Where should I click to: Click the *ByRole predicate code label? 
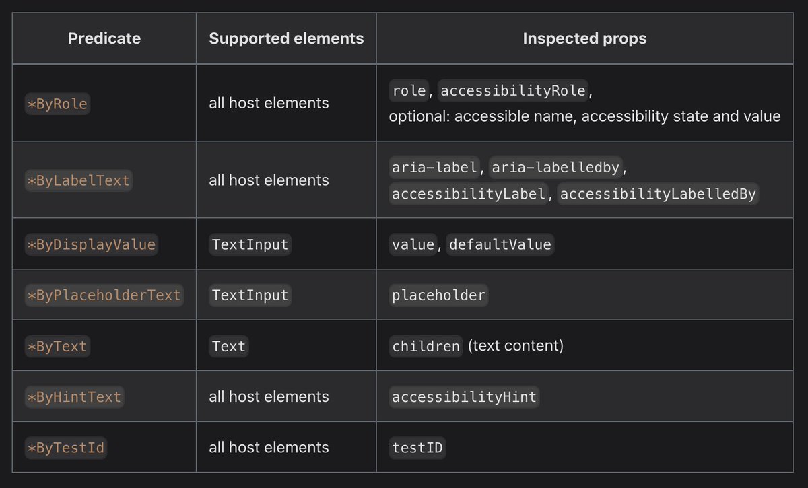tap(57, 104)
